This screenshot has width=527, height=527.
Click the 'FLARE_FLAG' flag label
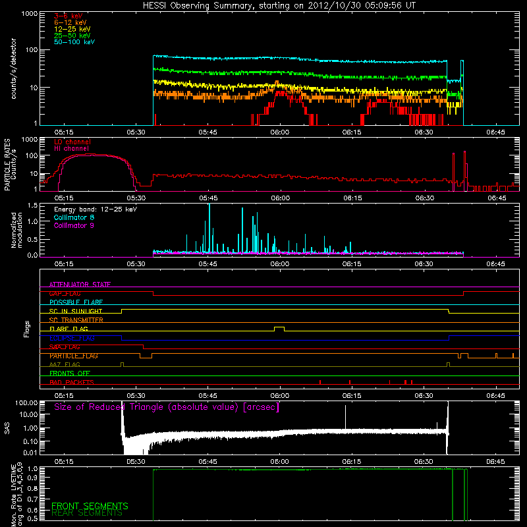(69, 329)
